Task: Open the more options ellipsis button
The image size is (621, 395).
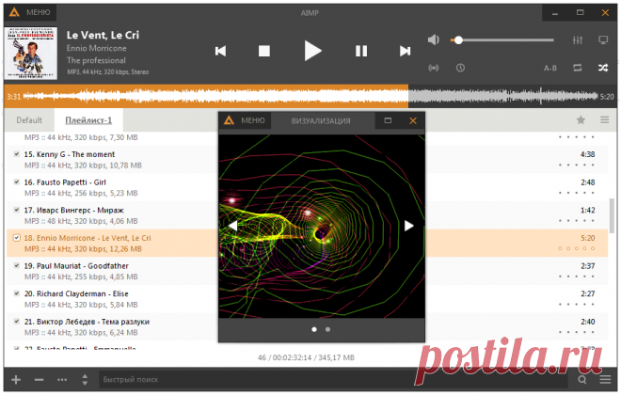Action: coord(62,380)
